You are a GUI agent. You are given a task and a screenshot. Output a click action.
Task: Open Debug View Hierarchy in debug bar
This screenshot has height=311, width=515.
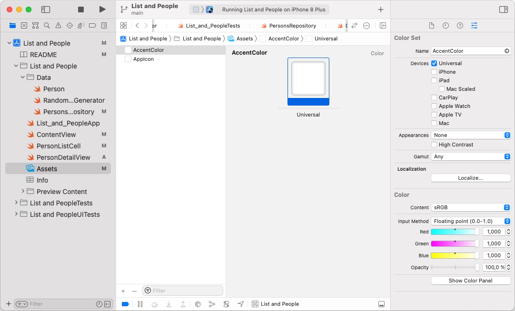click(198, 304)
